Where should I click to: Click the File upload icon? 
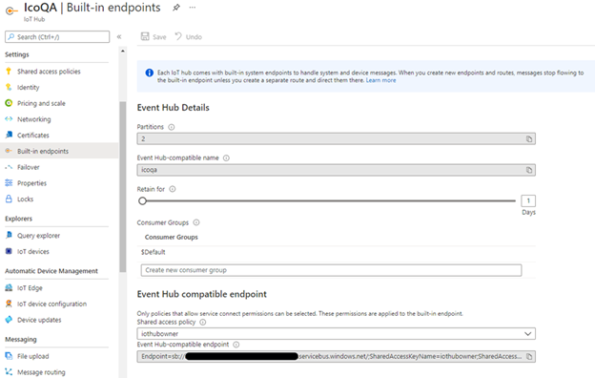click(9, 356)
